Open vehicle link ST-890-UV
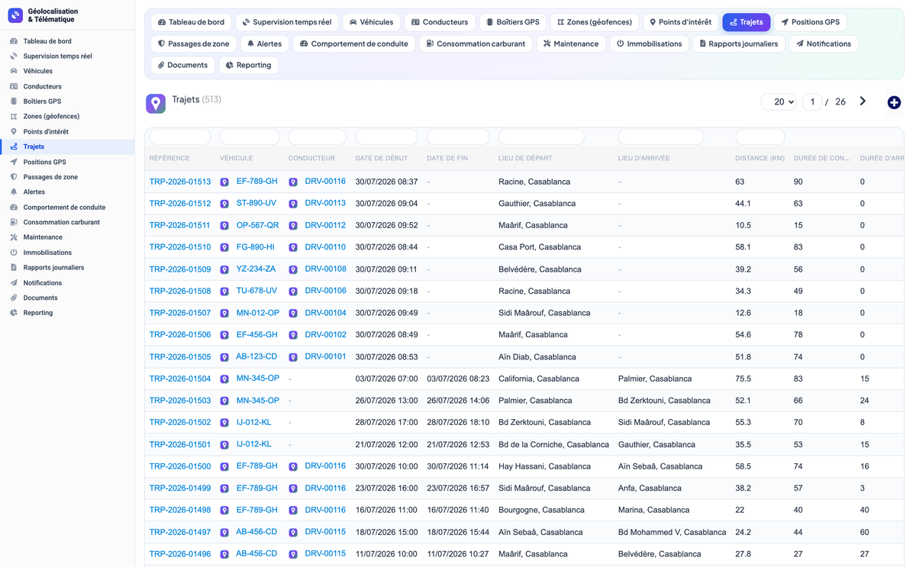The width and height of the screenshot is (916, 567). (x=256, y=204)
